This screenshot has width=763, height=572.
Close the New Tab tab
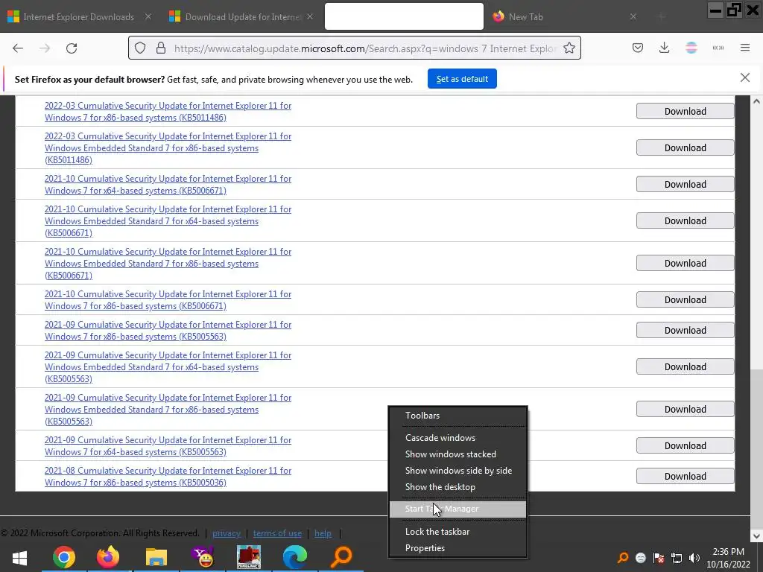tap(633, 16)
